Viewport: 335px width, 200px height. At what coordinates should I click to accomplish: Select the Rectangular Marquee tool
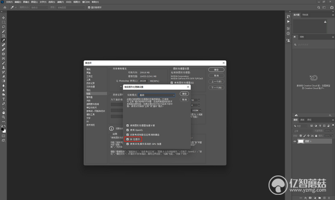(4, 22)
